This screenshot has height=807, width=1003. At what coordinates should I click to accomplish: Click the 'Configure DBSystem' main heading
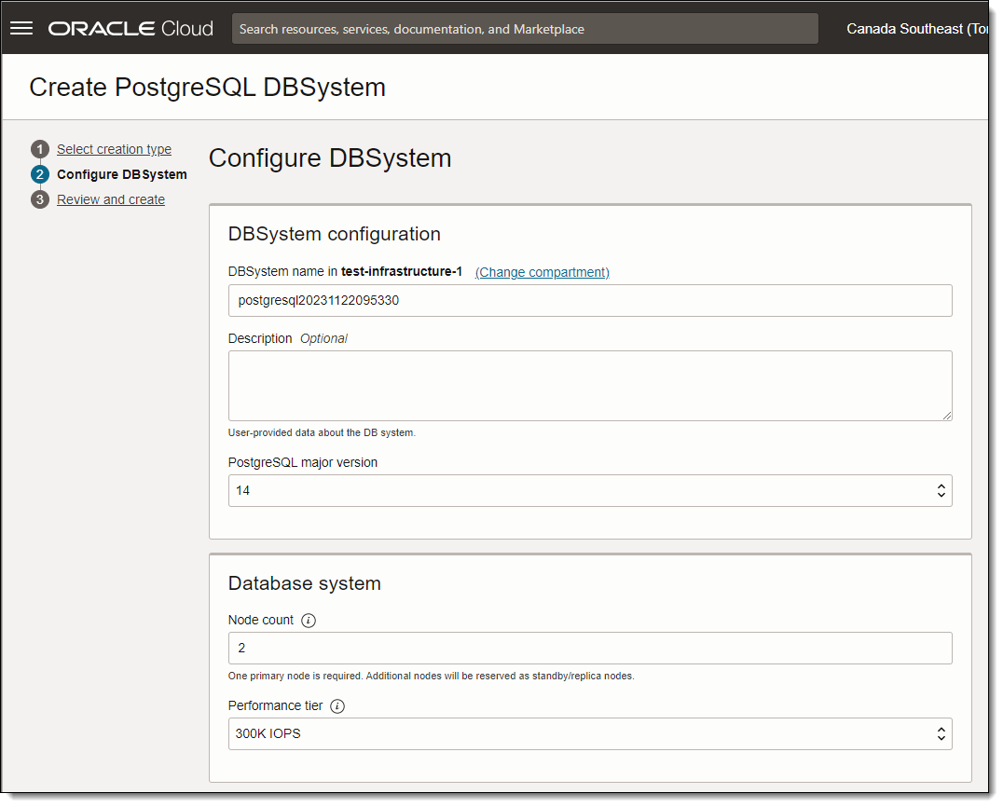[x=330, y=157]
